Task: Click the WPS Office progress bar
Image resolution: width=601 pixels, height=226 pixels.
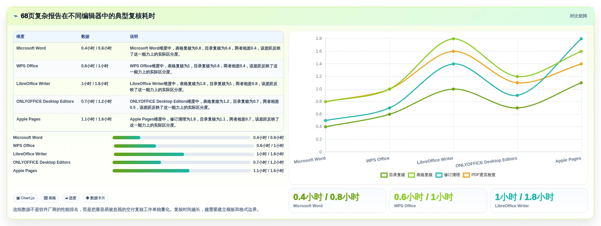Action: pyautogui.click(x=184, y=146)
